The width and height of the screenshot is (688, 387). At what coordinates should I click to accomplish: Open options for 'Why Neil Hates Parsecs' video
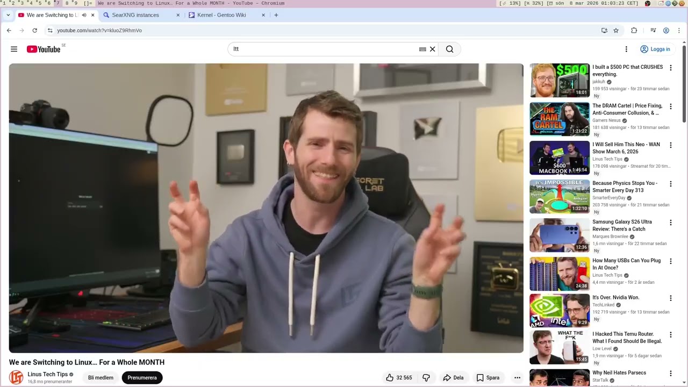tap(670, 373)
